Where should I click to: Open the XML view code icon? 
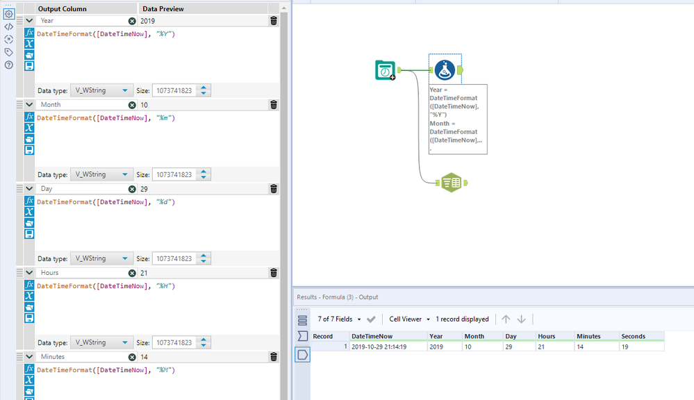[x=8, y=26]
